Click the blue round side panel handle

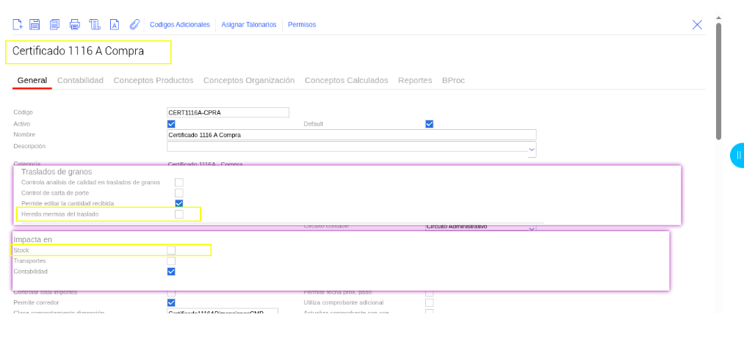point(737,155)
